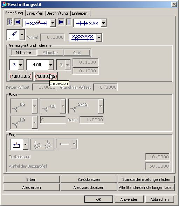Expand the precision dropdown showing 3
179x206 pixels.
[21, 65]
